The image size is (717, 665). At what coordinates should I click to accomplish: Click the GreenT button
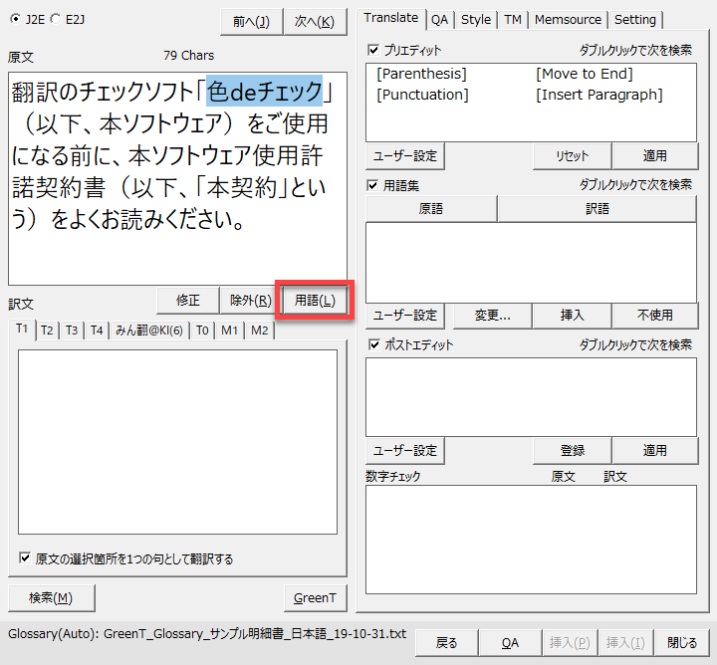click(x=315, y=597)
